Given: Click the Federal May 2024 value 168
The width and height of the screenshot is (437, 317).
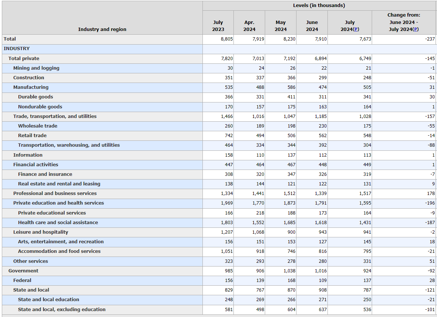Looking at the screenshot, I should (x=291, y=281).
